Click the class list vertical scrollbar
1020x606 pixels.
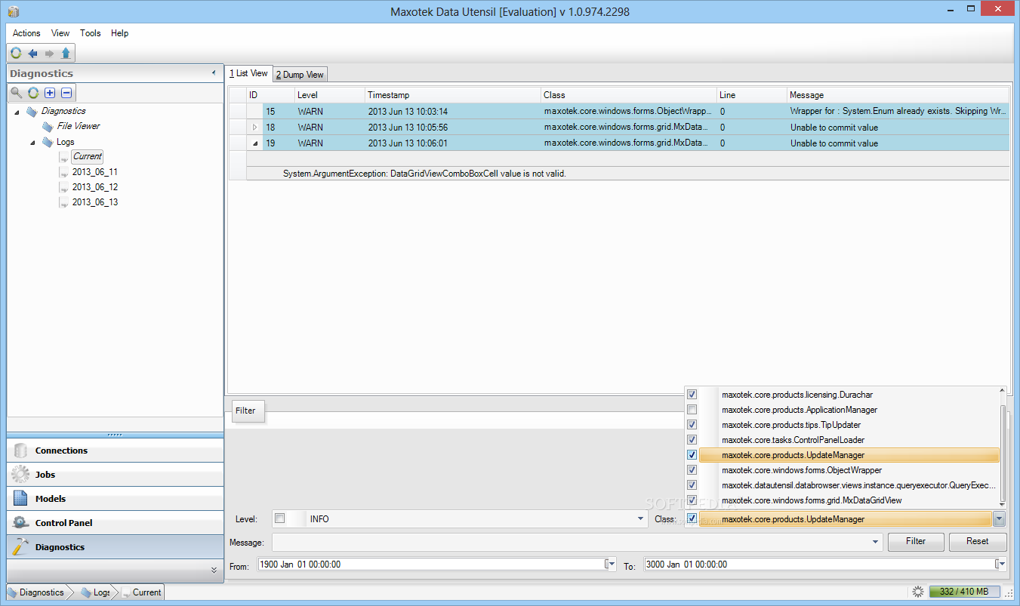[1003, 448]
